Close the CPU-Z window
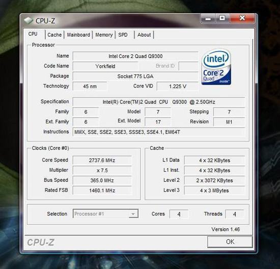 click(x=242, y=18)
